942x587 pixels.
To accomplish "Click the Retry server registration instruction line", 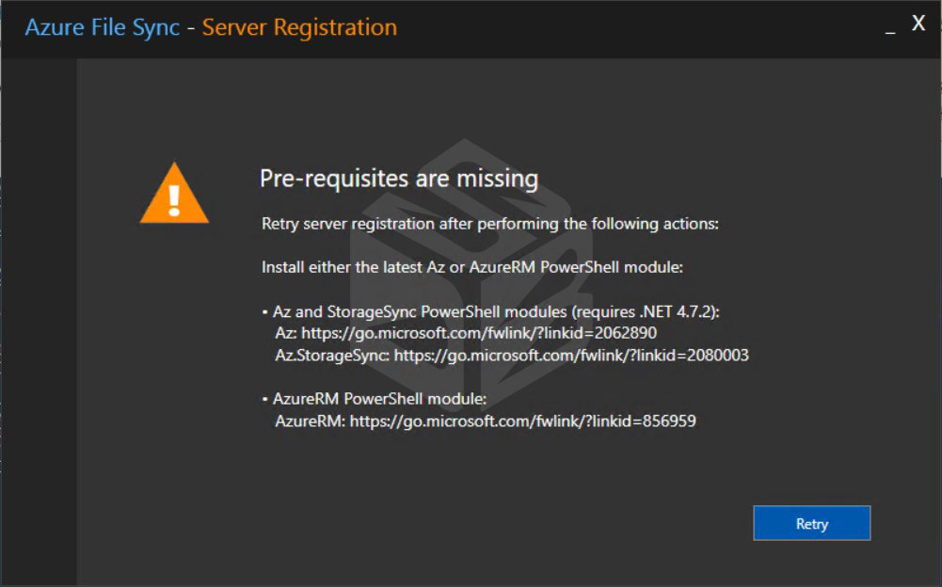I will pos(489,224).
